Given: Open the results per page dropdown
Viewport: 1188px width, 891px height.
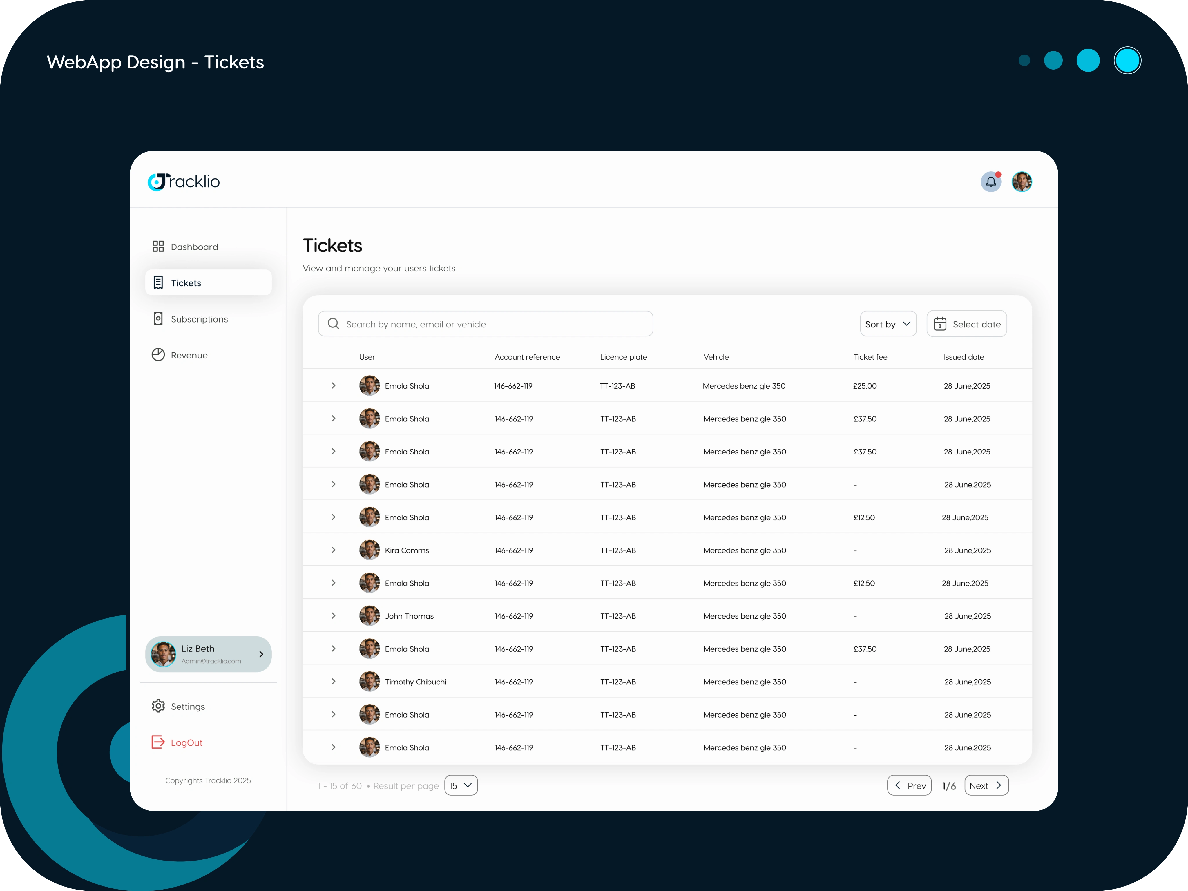Looking at the screenshot, I should pyautogui.click(x=461, y=785).
